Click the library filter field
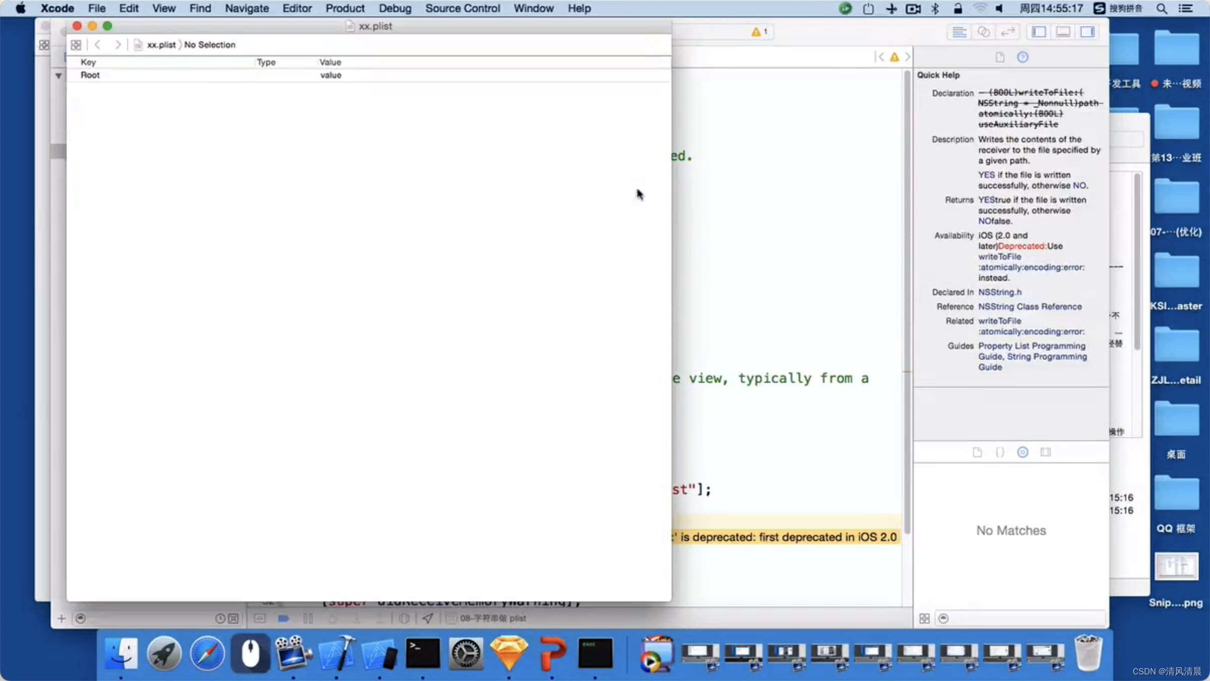The width and height of the screenshot is (1210, 681). click(1020, 619)
